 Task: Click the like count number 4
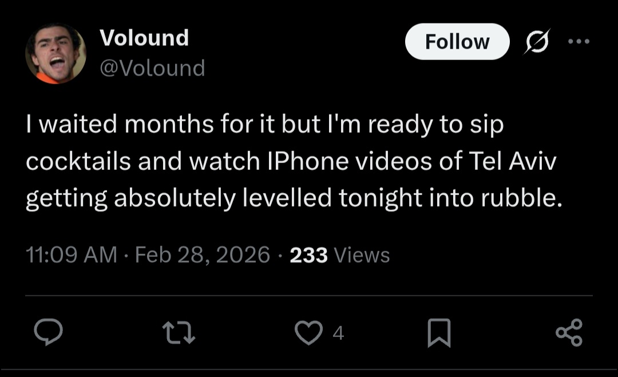[x=338, y=333]
